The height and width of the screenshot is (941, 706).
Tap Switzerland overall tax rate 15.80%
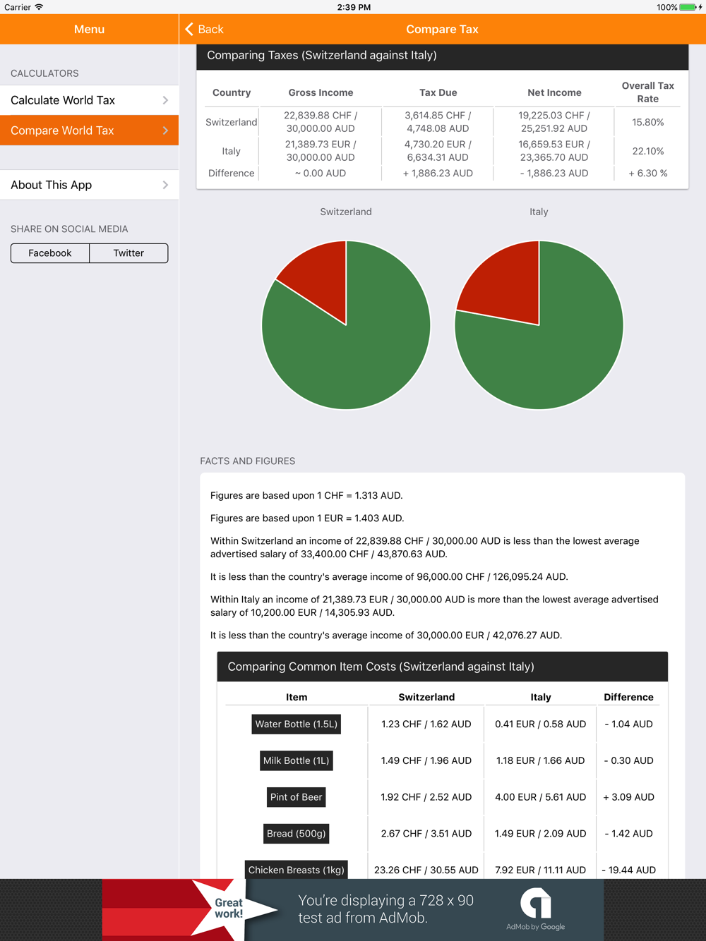point(648,122)
